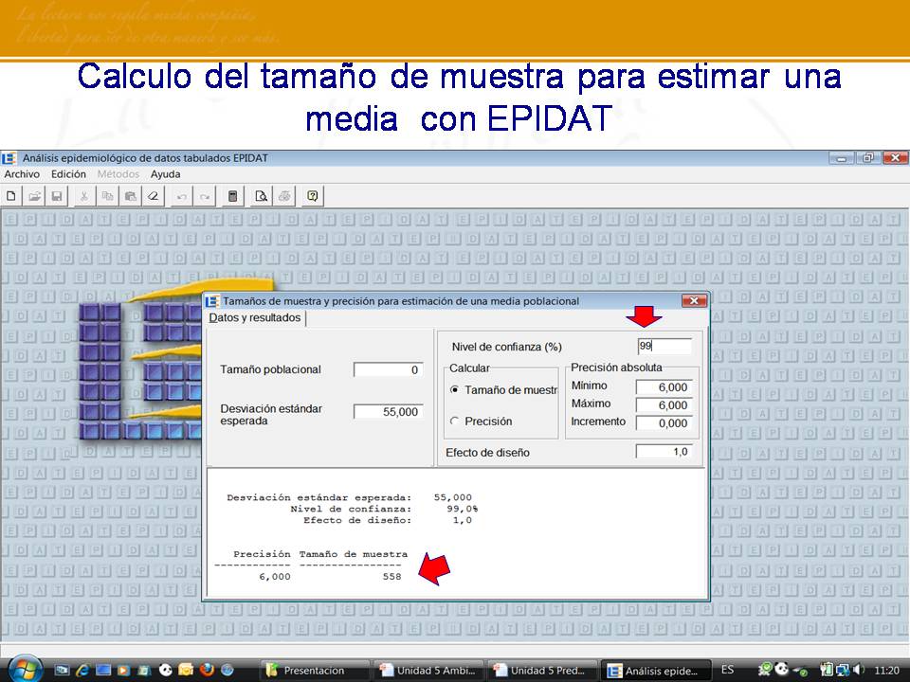
Task: Click the Windows Media Player quick launch icon
Action: pyautogui.click(x=123, y=670)
